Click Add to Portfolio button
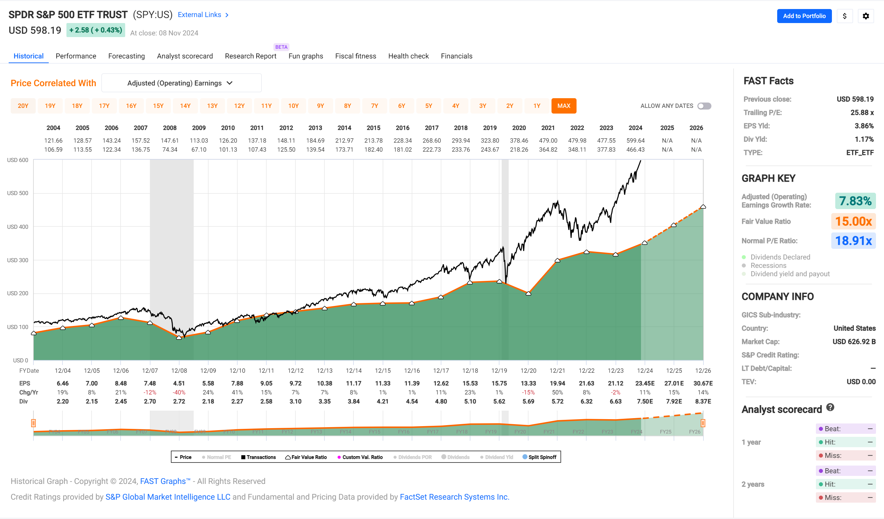884x519 pixels. 804,16
